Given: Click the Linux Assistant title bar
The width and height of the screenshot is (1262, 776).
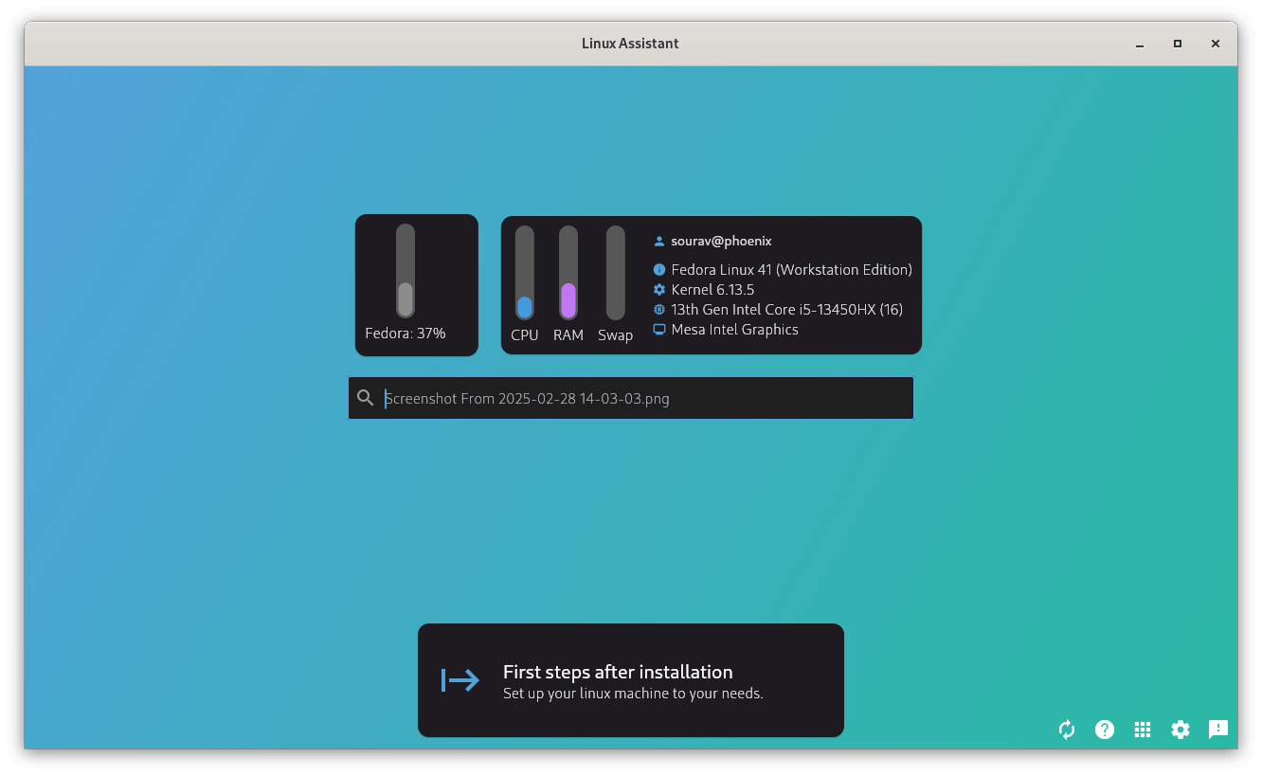Looking at the screenshot, I should tap(630, 43).
